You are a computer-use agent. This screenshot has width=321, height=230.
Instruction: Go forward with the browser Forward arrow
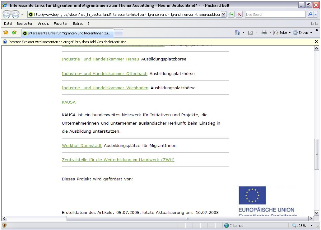tap(15, 15)
